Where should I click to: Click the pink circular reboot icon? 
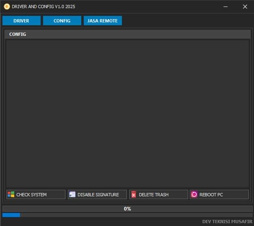coord(194,195)
